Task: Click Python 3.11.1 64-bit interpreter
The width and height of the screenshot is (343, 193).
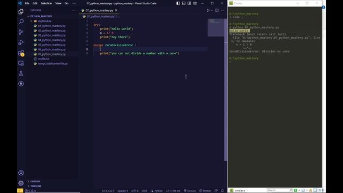Action: click(173, 191)
